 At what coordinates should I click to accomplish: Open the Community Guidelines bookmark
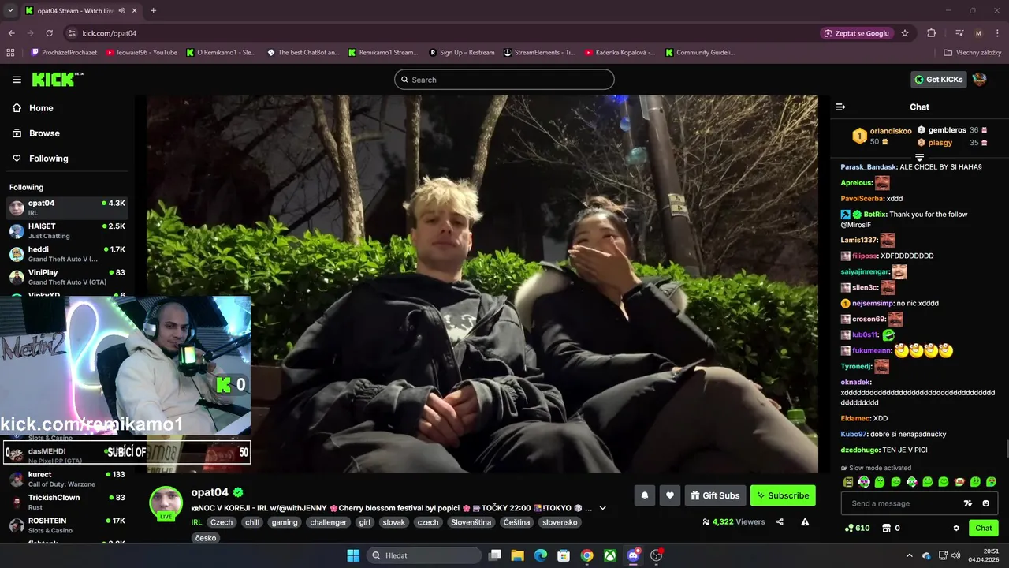[x=700, y=53]
